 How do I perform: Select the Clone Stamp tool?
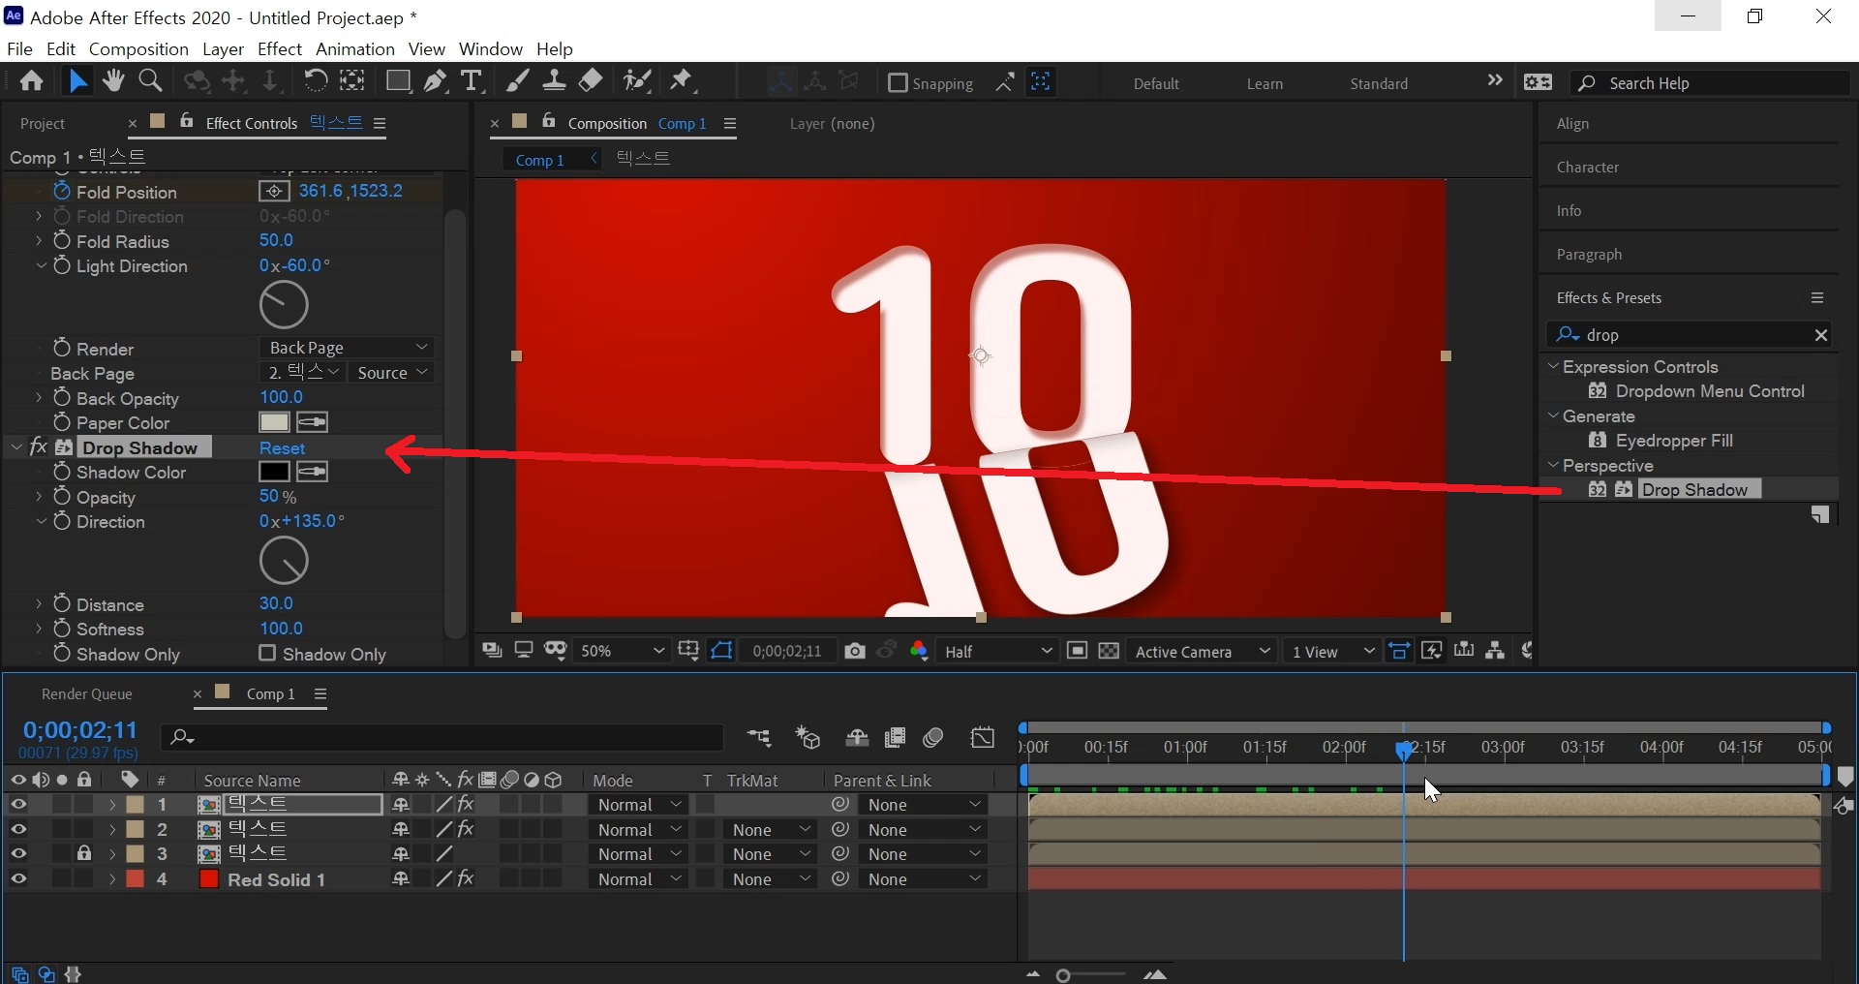click(554, 81)
